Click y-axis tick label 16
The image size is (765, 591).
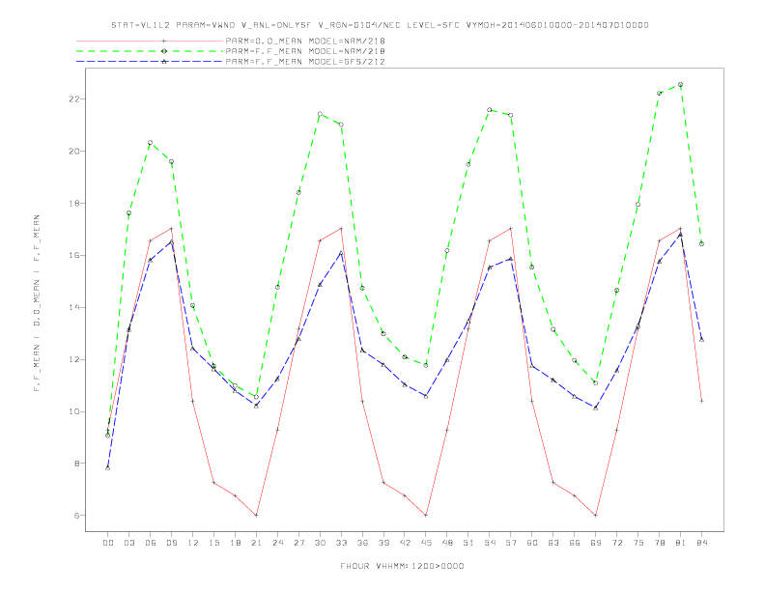coord(74,255)
